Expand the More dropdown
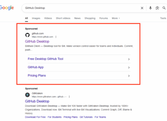Screen dimensions: 167x121 tap(116, 18)
